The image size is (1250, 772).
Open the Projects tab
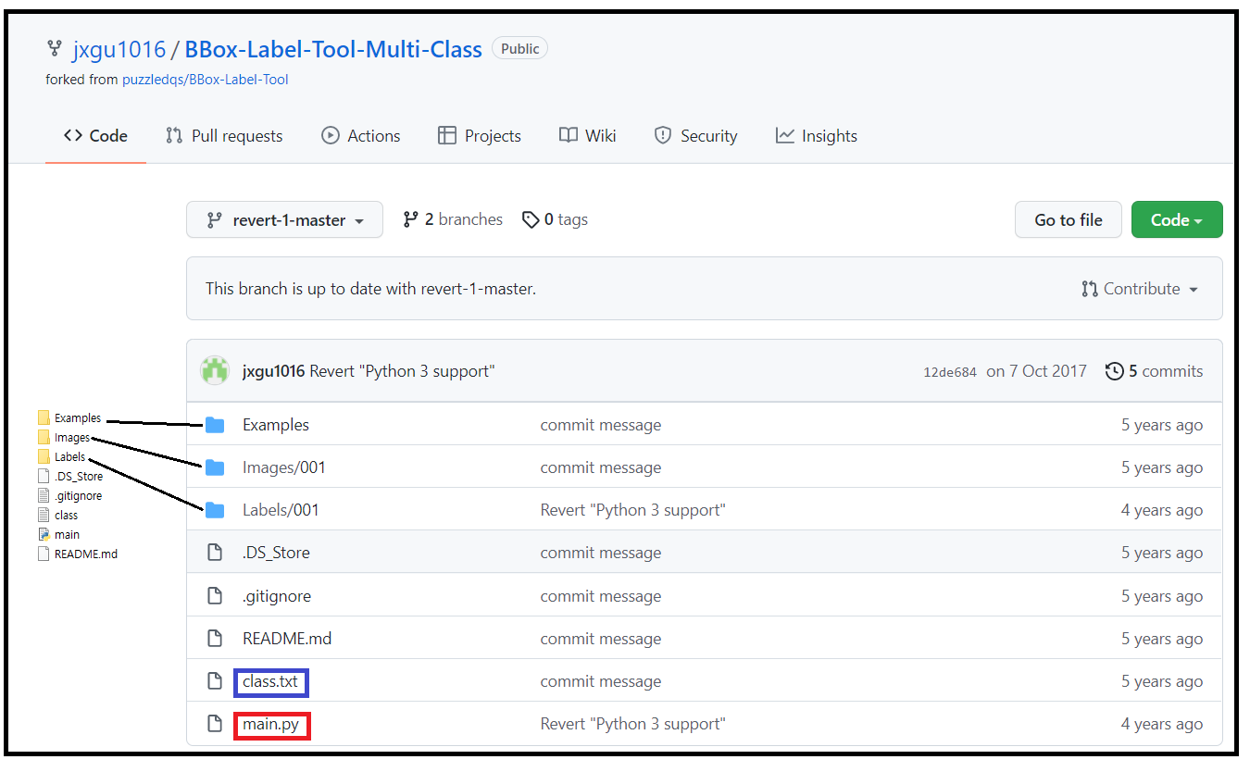tap(480, 136)
